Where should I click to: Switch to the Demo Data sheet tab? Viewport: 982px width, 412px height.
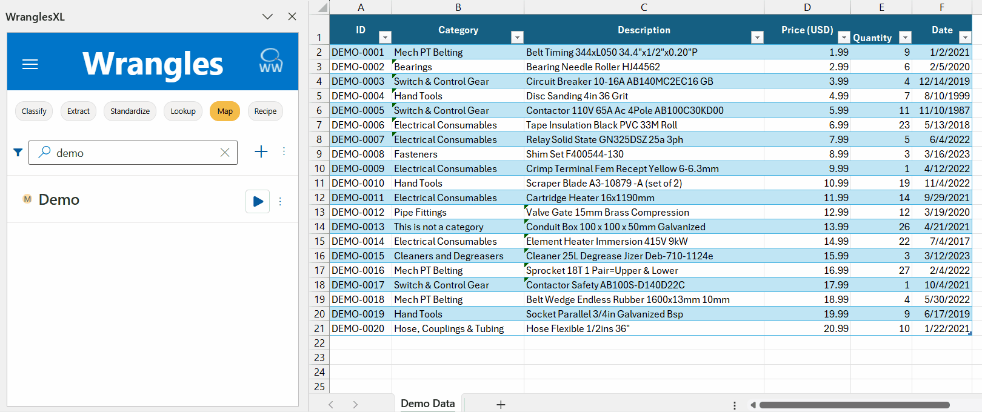(427, 404)
